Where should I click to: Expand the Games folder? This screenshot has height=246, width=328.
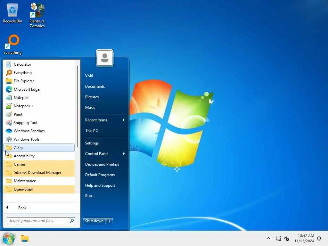click(x=39, y=164)
